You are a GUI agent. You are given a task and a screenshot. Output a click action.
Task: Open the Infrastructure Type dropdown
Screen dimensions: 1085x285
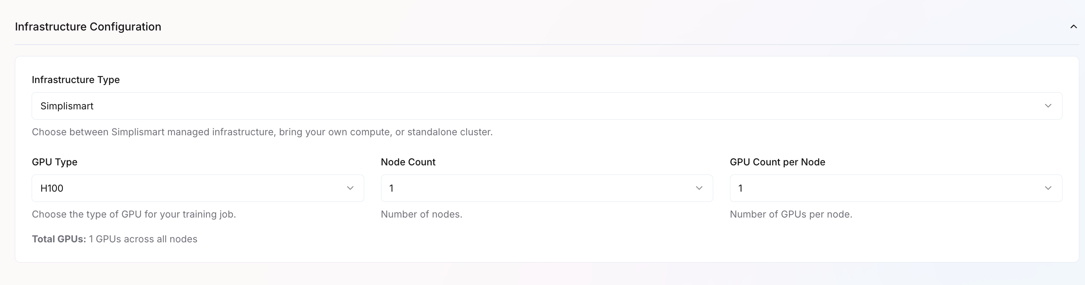tap(547, 106)
